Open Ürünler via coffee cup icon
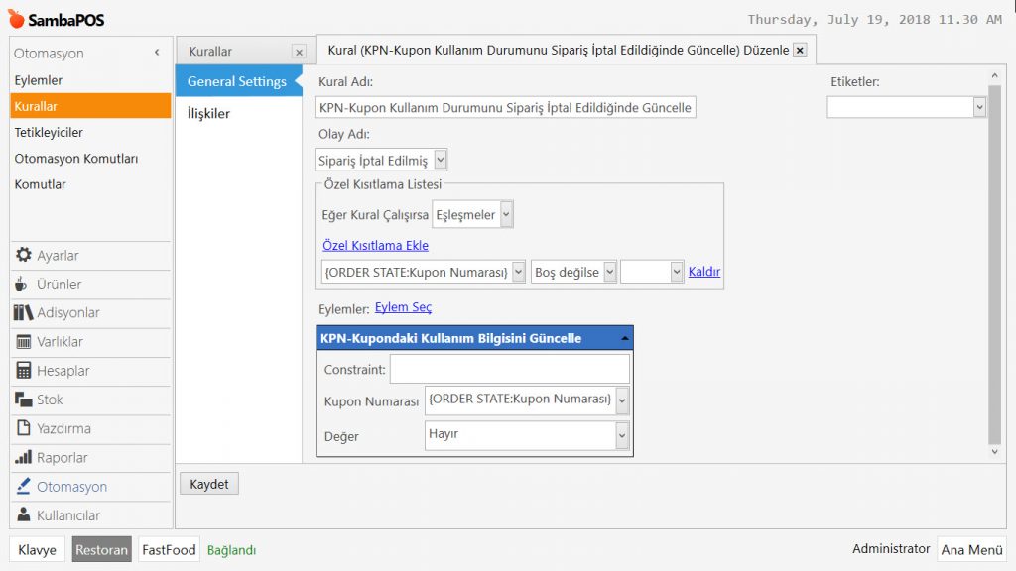The height and width of the screenshot is (571, 1016). click(24, 285)
